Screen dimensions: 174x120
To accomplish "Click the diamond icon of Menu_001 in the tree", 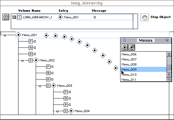I will 18,35.
